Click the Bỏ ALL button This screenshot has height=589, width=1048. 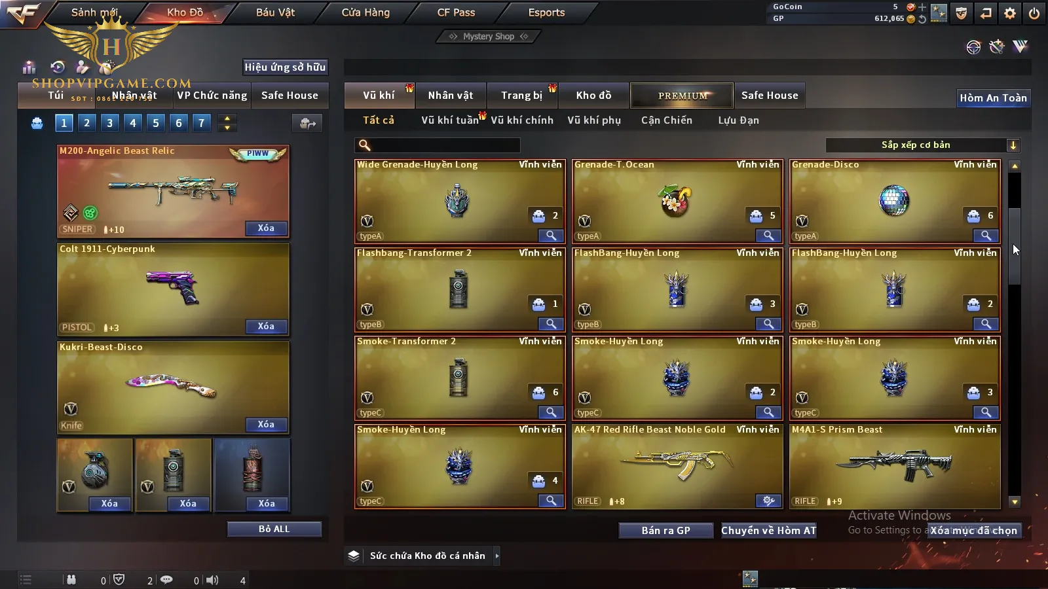point(274,529)
